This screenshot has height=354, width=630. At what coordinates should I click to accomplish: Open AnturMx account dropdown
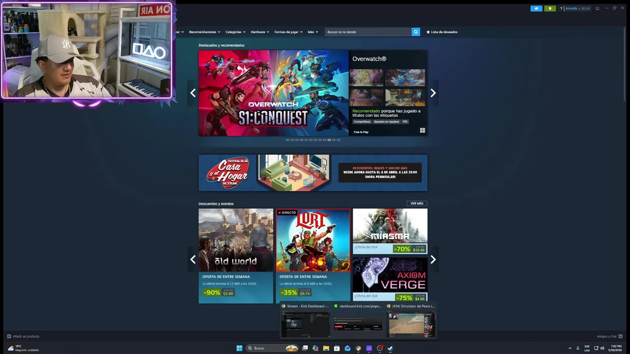click(x=577, y=8)
